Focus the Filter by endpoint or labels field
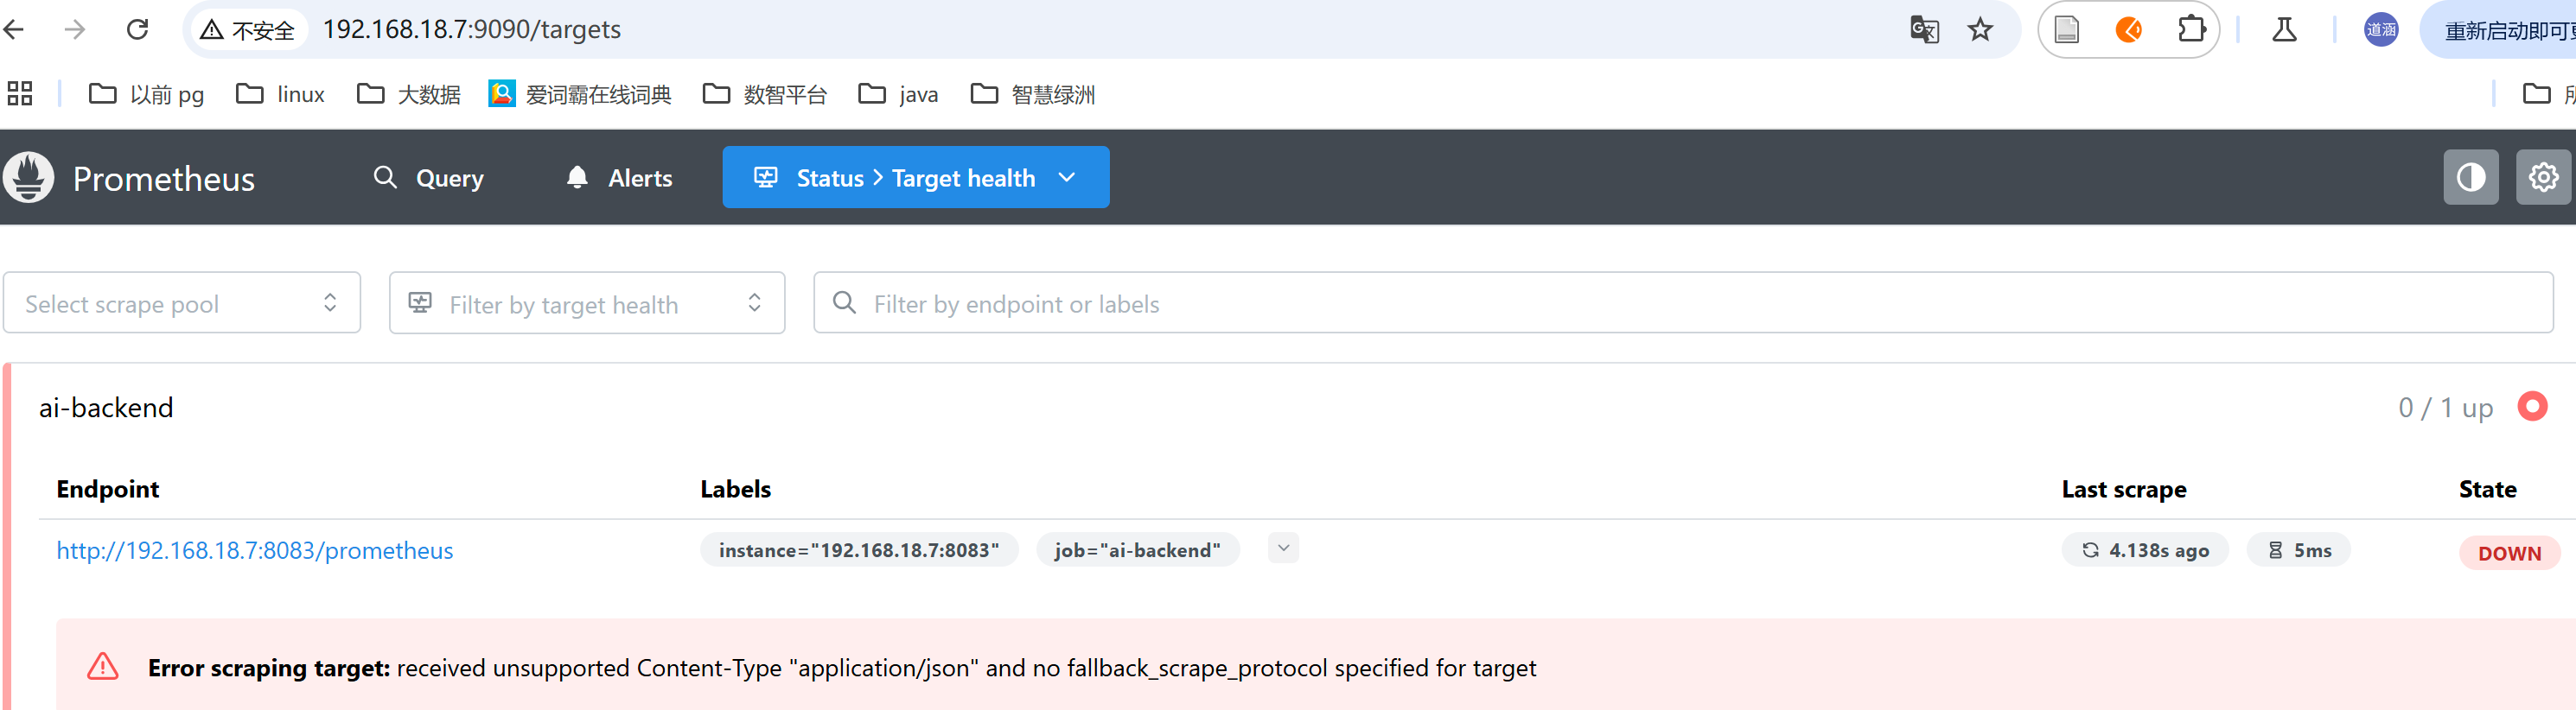 click(x=1684, y=302)
